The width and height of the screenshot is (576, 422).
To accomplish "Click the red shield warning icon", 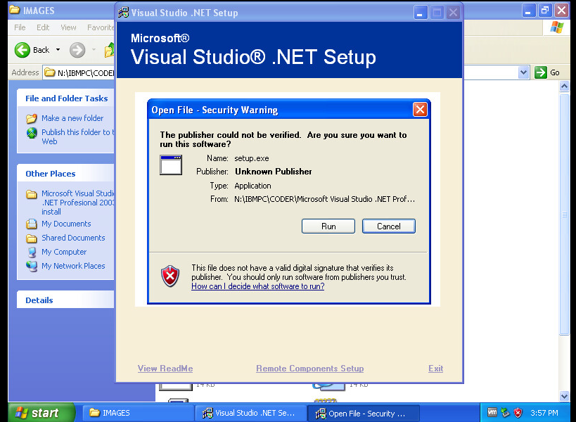I will click(x=170, y=276).
